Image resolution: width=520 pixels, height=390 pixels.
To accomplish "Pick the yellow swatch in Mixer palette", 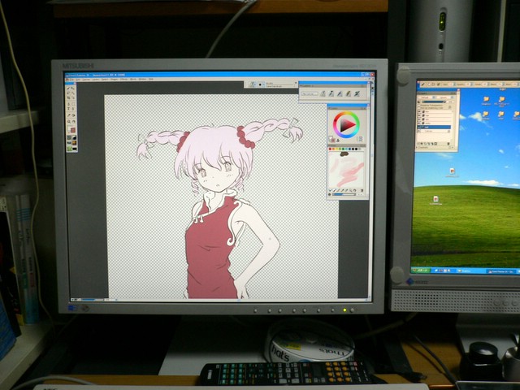I will click(x=336, y=149).
